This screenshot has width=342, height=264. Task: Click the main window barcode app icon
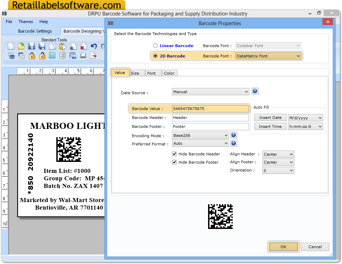[4, 13]
